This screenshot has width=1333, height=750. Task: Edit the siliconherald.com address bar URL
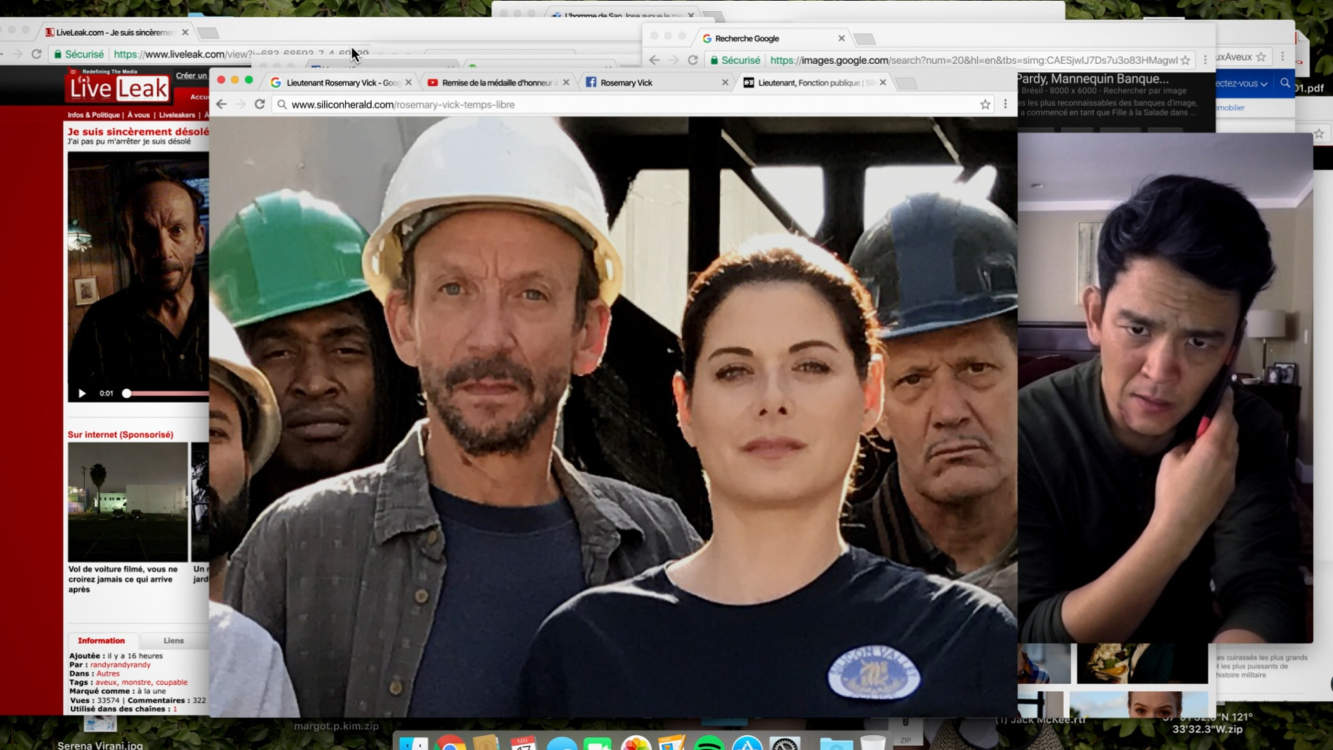pyautogui.click(x=631, y=105)
